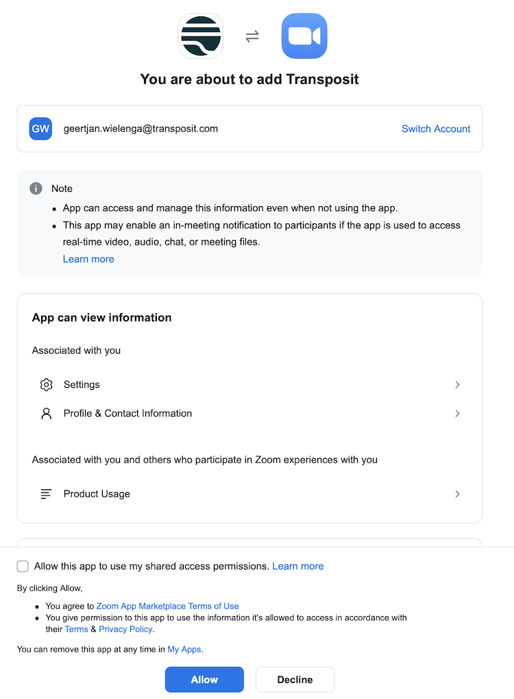Open Learn more link in Note

[x=88, y=259]
